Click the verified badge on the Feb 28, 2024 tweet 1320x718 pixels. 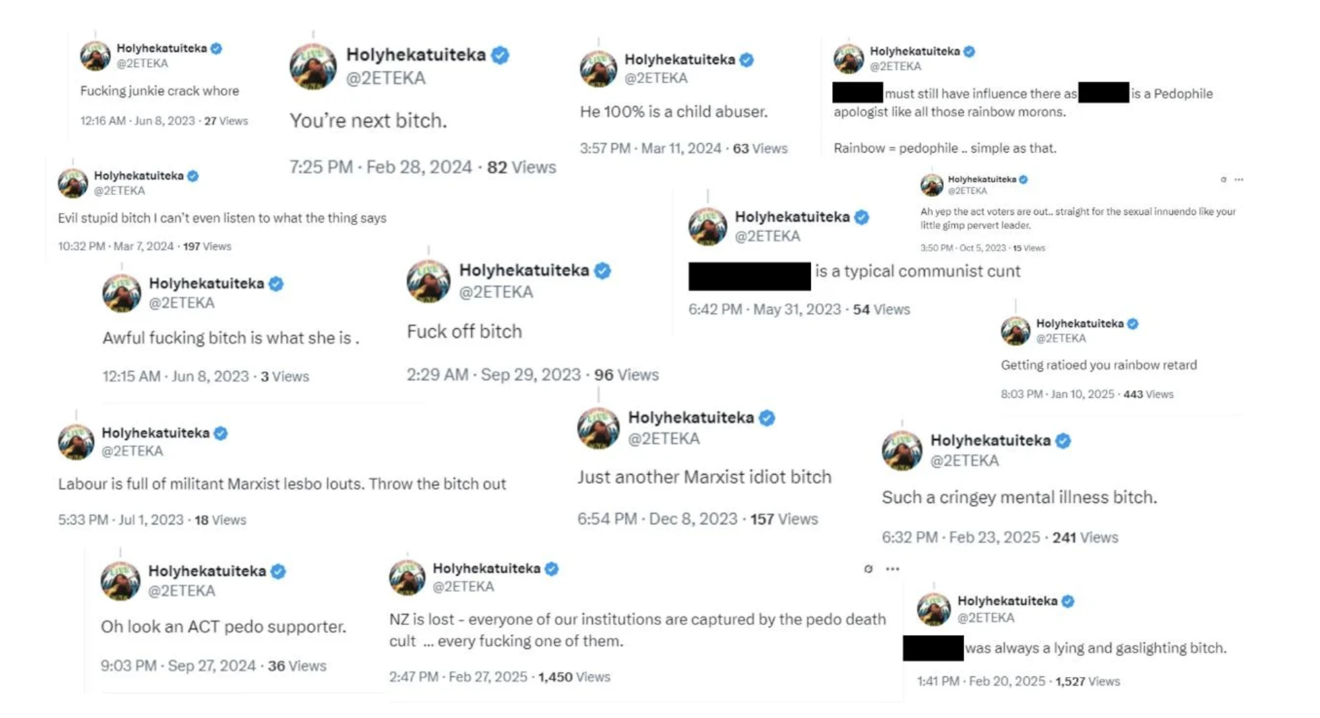point(500,55)
